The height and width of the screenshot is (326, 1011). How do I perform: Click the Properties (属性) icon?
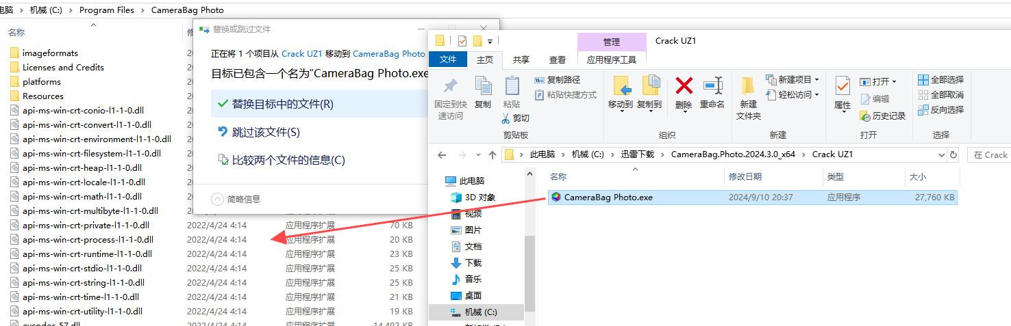842,87
